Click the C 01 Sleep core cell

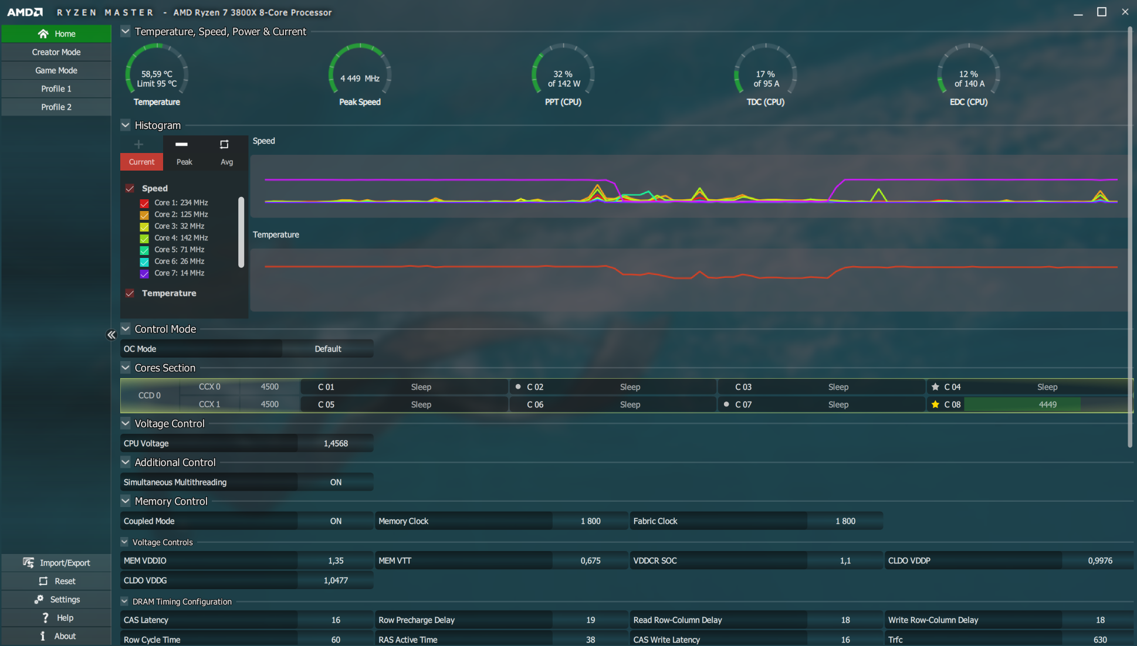(x=404, y=387)
